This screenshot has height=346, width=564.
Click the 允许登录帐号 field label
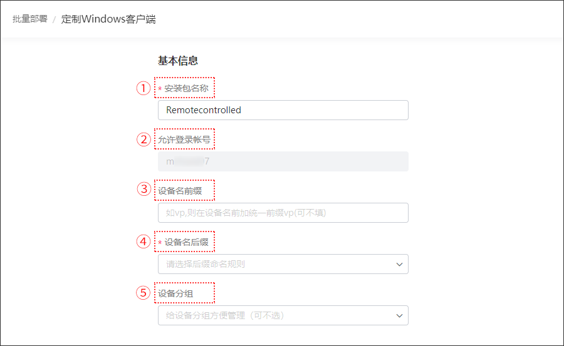184,140
